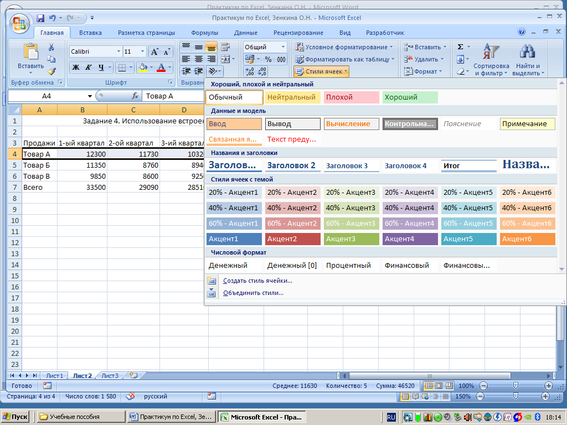Save the workbook via quick access
Viewport: 567px width, 425px height.
[x=40, y=18]
